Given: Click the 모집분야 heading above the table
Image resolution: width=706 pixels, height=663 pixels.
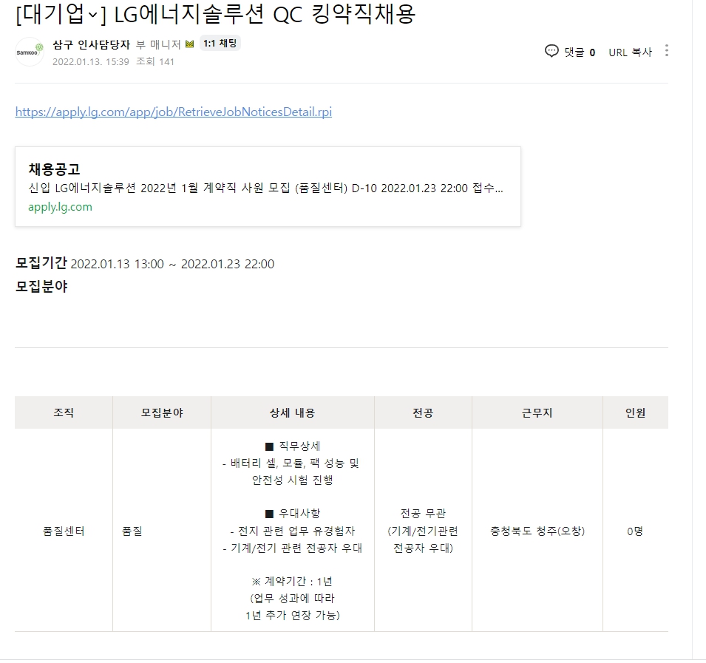Looking at the screenshot, I should (41, 286).
